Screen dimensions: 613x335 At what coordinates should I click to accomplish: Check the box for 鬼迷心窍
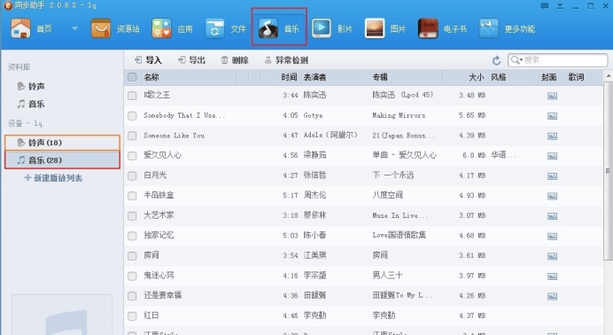point(132,276)
